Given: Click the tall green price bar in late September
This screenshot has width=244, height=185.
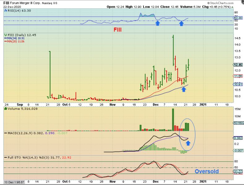Looking at the screenshot, I should [50, 75].
